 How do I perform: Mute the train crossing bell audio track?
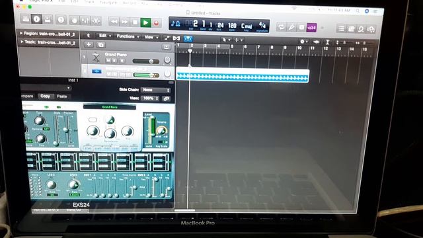click(x=108, y=74)
